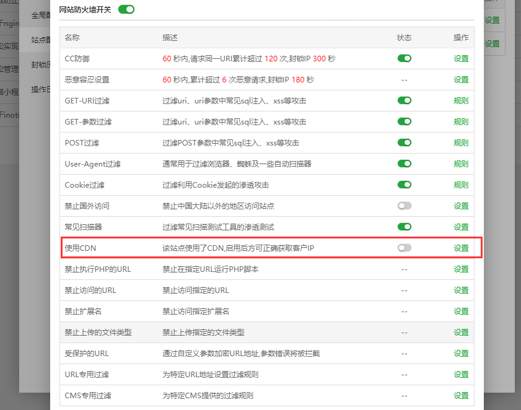
Task: Open 设置 for 恶意容忍设置
Action: 461,80
